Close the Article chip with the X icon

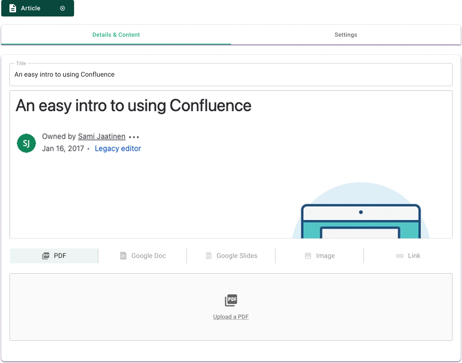(x=63, y=8)
